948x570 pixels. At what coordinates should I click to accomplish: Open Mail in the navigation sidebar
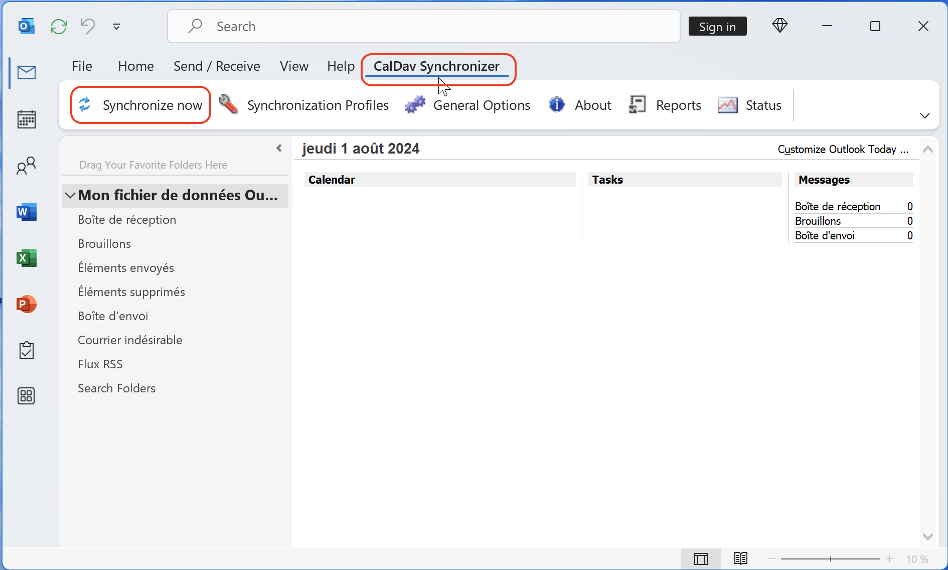coord(27,73)
